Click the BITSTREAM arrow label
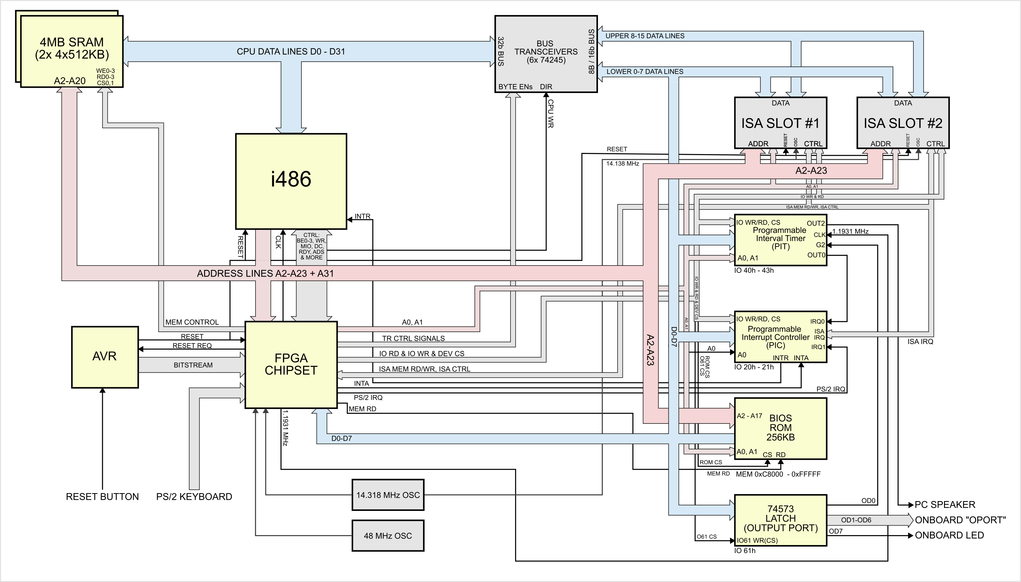This screenshot has height=582, width=1021. (193, 365)
